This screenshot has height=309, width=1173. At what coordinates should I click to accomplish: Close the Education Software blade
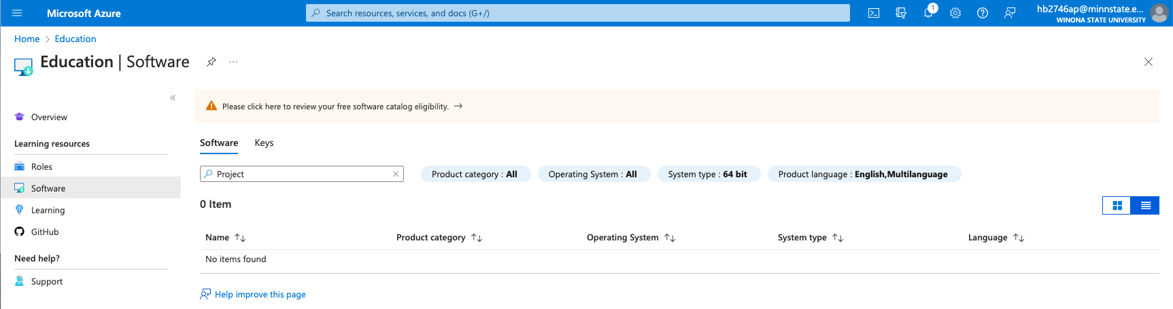pos(1149,62)
